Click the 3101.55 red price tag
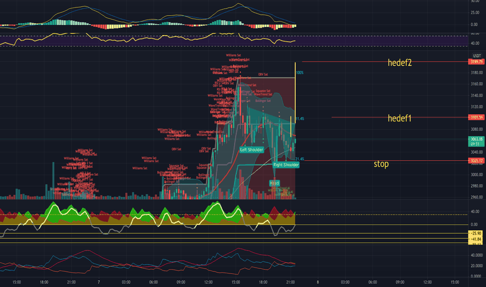The width and height of the screenshot is (486, 287). coord(477,117)
